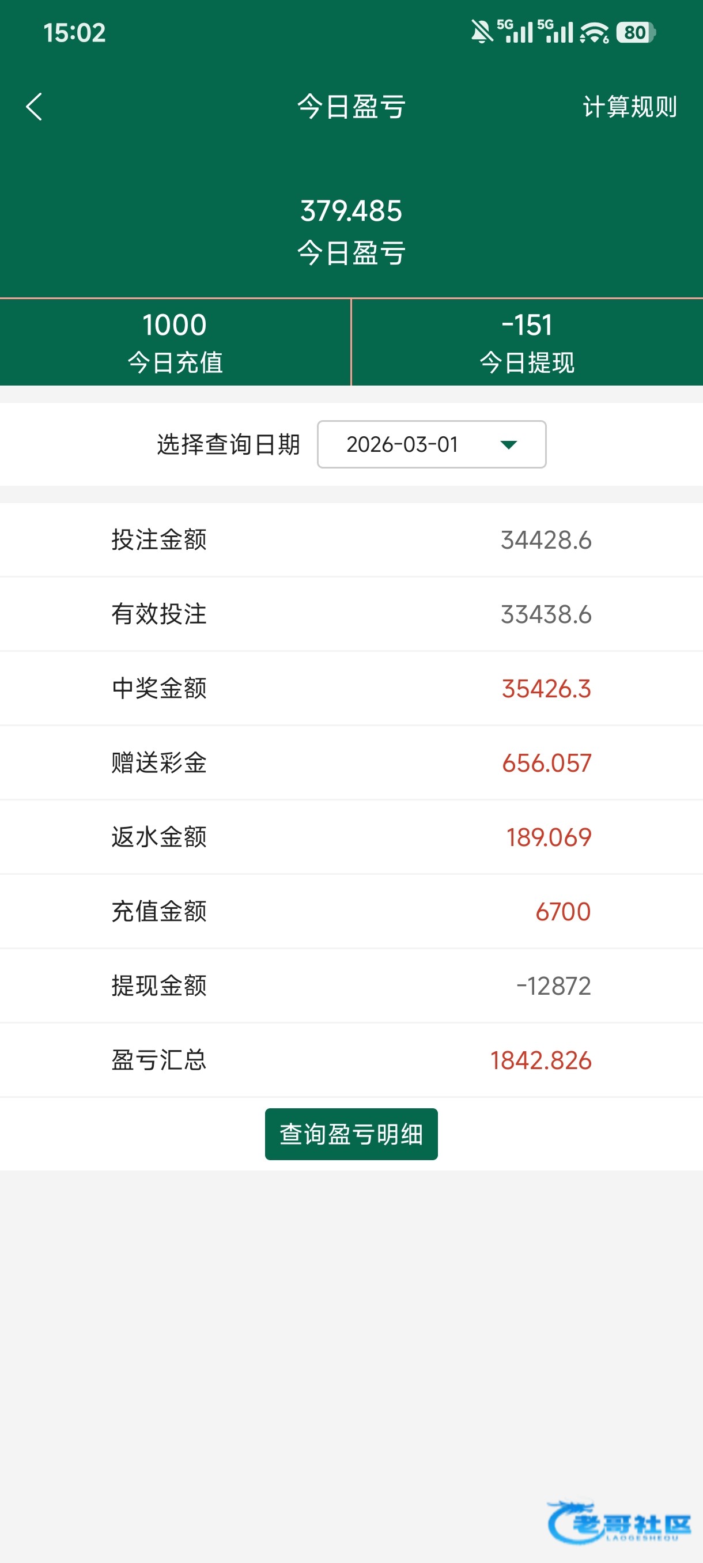
Task: Tap the first 5G signal icon
Action: point(515,32)
